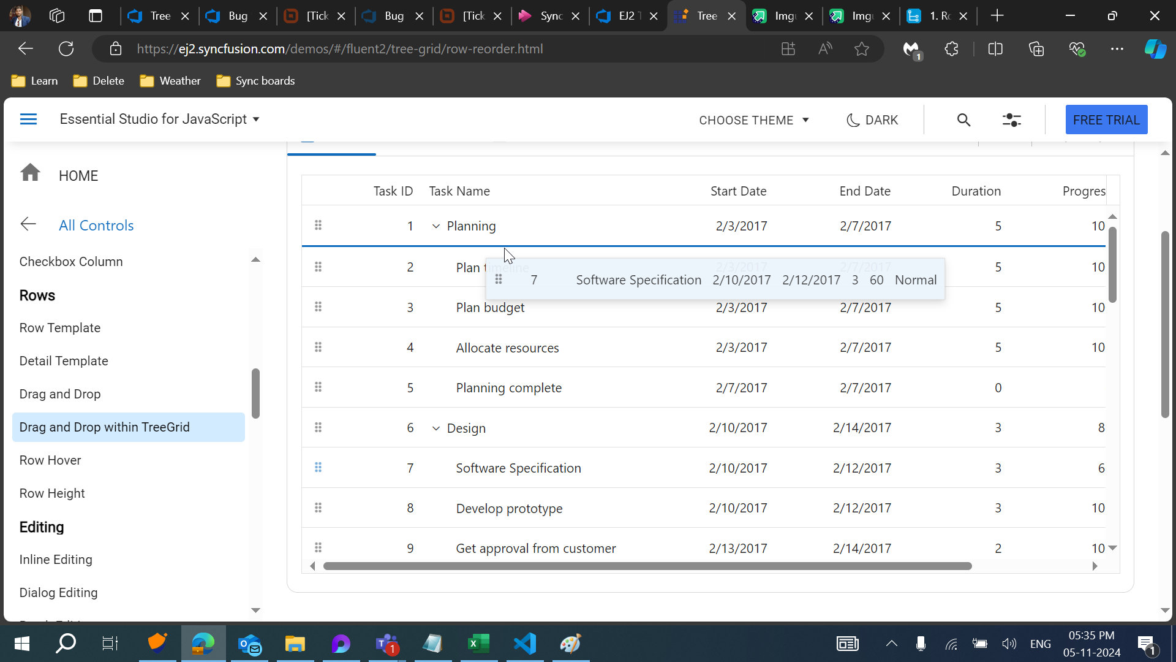Click the search magnifier icon
This screenshot has height=662, width=1176.
pos(963,120)
